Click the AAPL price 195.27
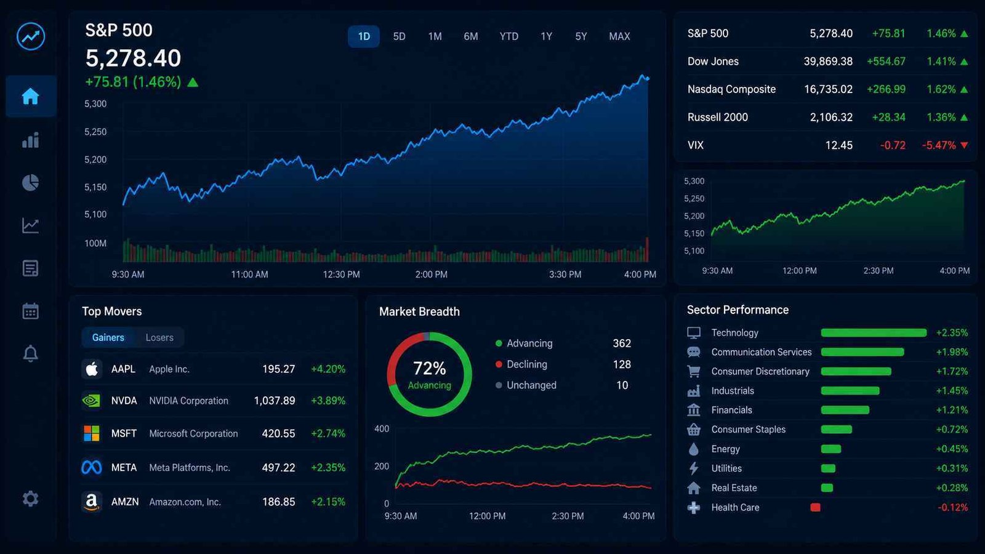The height and width of the screenshot is (554, 985). pyautogui.click(x=278, y=369)
